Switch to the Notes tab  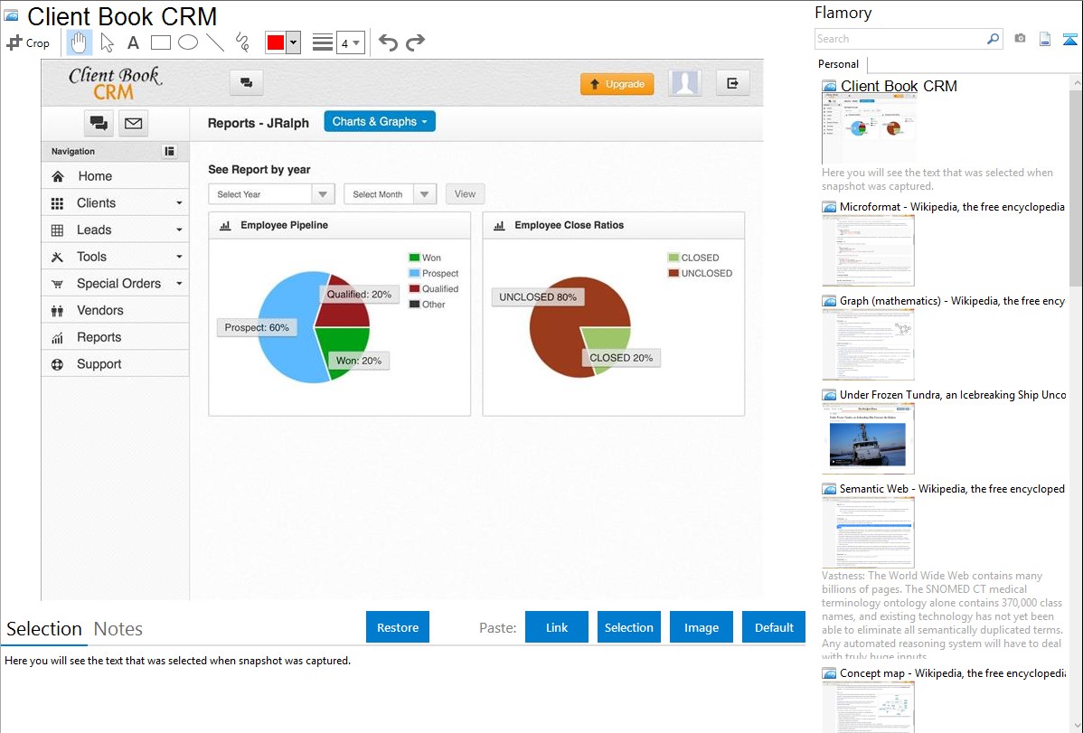coord(118,629)
